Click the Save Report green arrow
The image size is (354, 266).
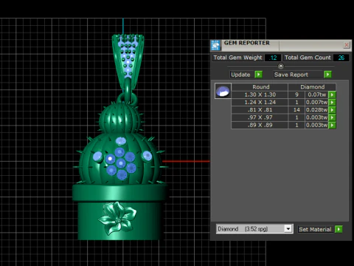[x=327, y=75]
